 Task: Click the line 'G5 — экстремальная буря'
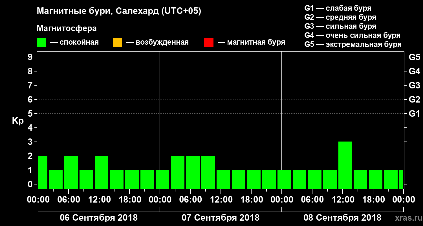tap(353, 44)
